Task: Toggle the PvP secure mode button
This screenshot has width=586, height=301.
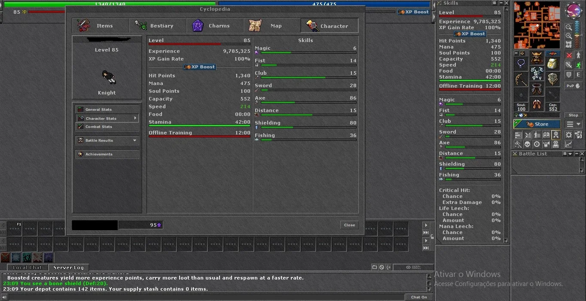Action: (573, 86)
